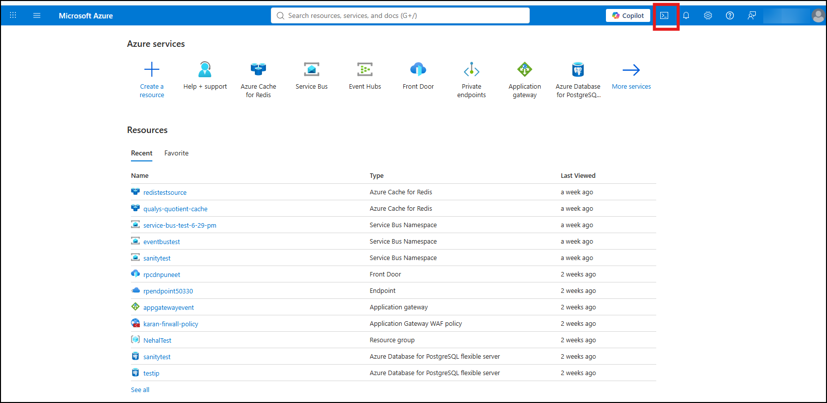Screen dimensions: 827x403
Task: Open portal settings gear
Action: coord(708,15)
